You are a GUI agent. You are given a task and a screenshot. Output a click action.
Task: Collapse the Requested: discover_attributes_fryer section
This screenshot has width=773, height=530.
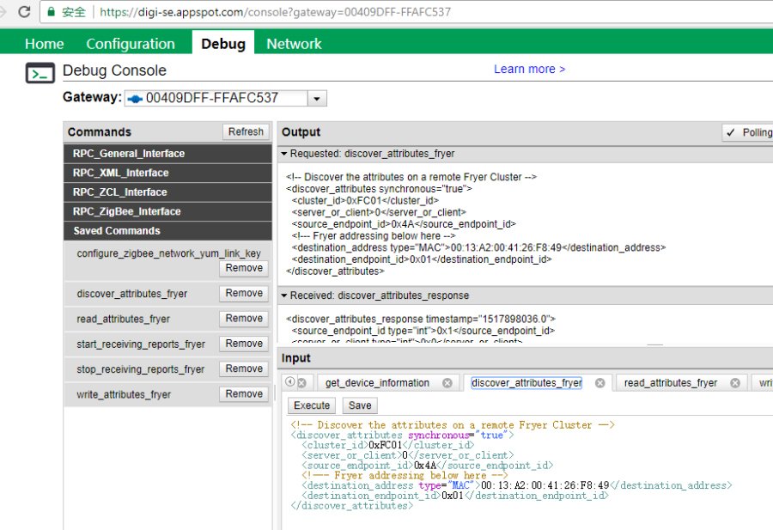click(284, 154)
